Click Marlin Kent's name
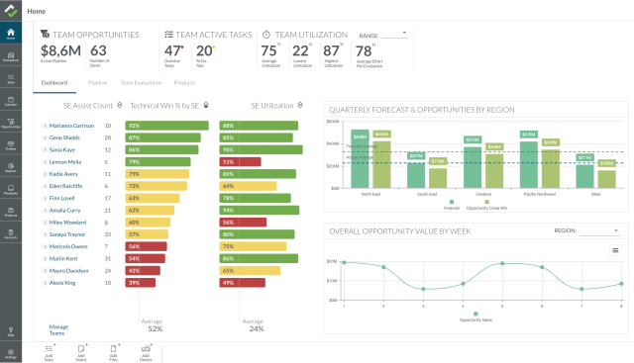 click(63, 258)
